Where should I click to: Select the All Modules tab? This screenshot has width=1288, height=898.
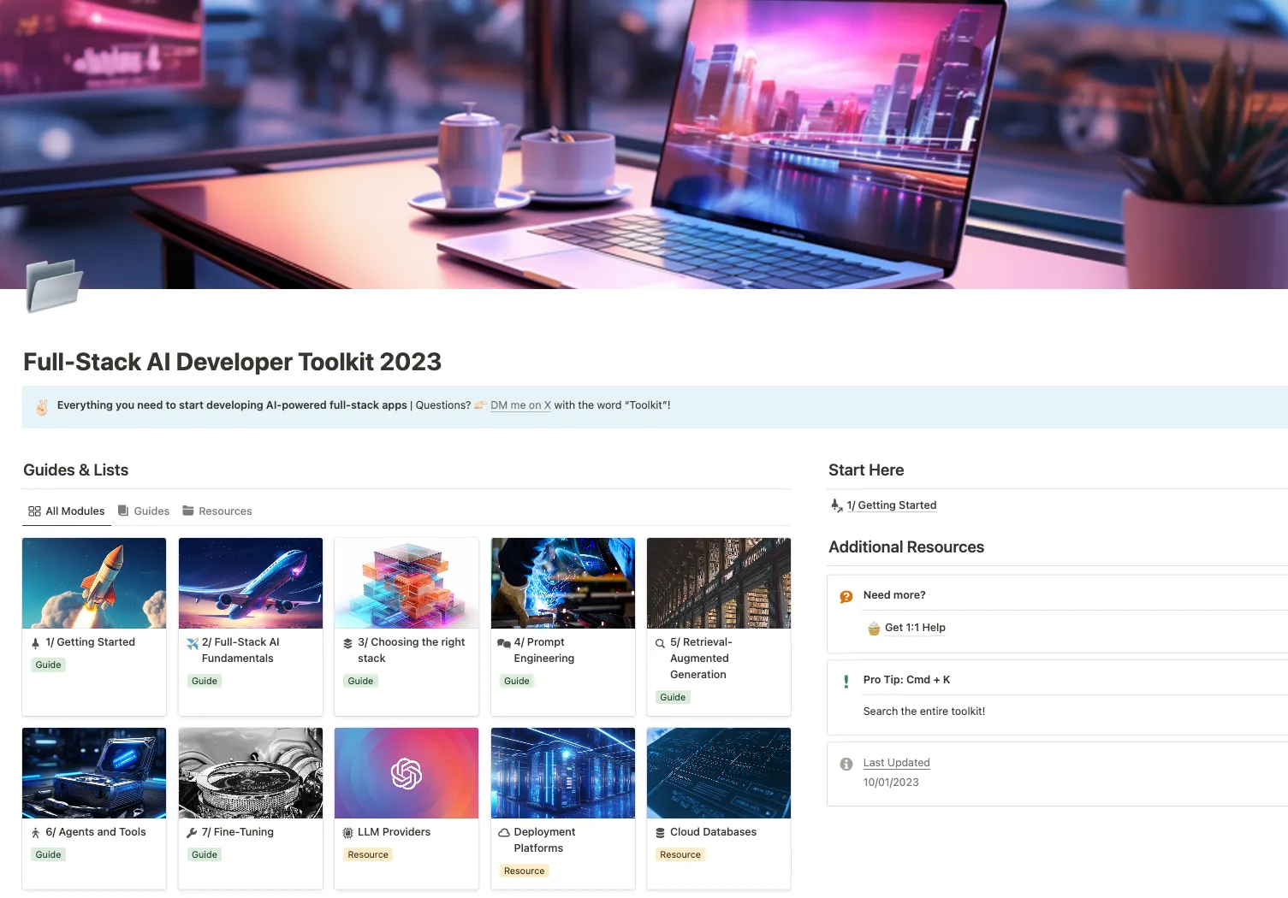click(73, 511)
